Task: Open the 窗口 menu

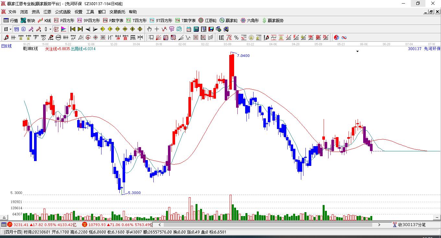Action: point(102,12)
